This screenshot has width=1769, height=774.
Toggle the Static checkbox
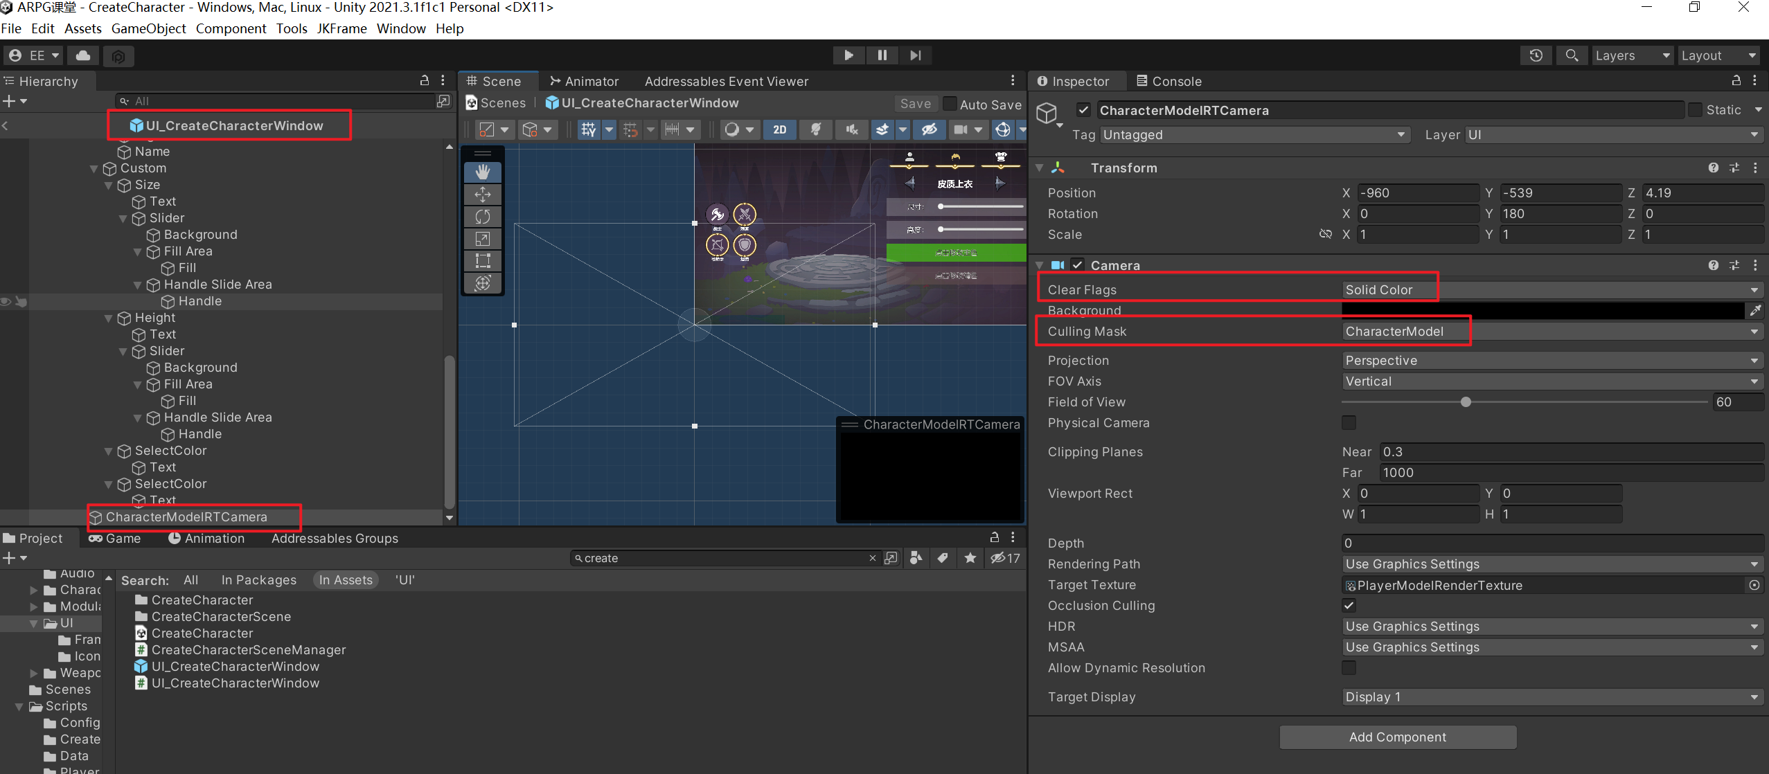coord(1695,110)
